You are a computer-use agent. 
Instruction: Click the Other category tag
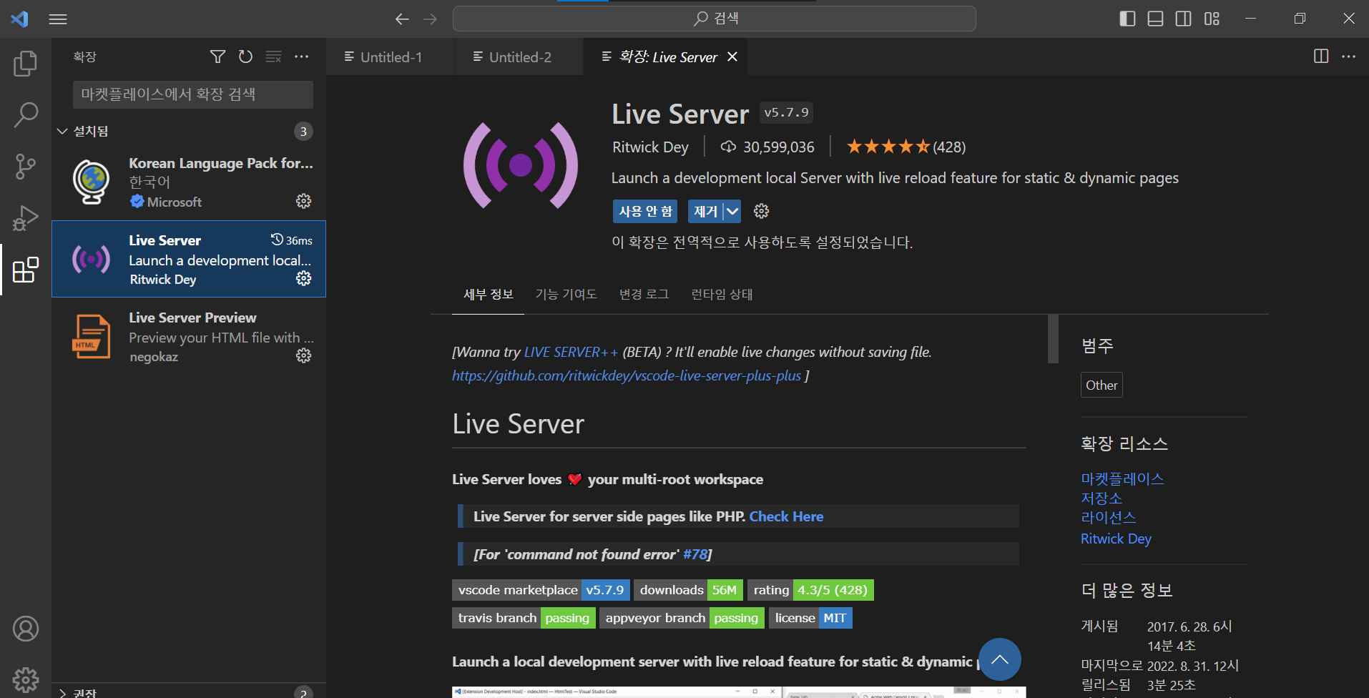tap(1101, 385)
